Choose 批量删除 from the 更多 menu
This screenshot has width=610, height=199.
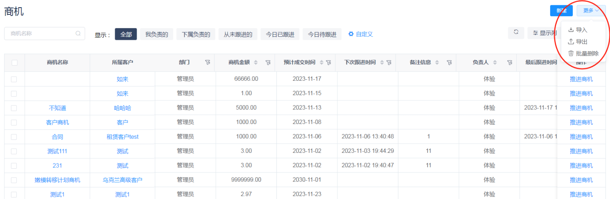pyautogui.click(x=583, y=53)
